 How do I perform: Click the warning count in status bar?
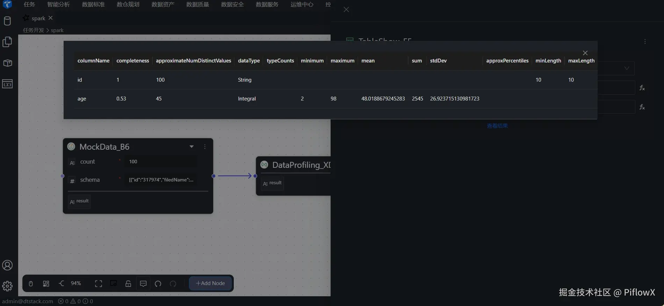pos(75,301)
